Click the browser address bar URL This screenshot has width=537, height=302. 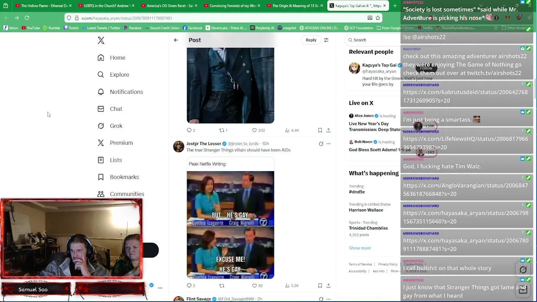(x=127, y=18)
